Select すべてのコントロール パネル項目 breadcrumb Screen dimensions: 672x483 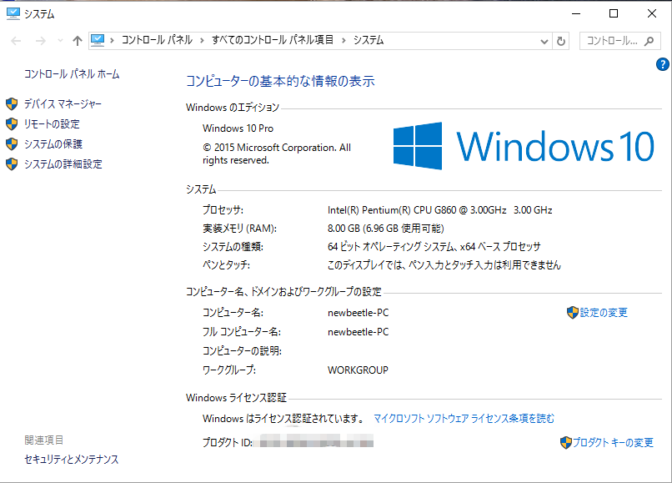[x=273, y=40]
